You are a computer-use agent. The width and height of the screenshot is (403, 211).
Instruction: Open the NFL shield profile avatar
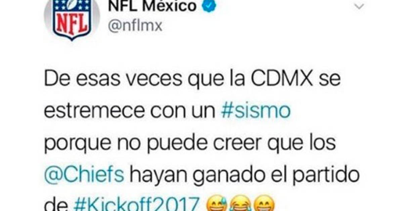point(72,19)
